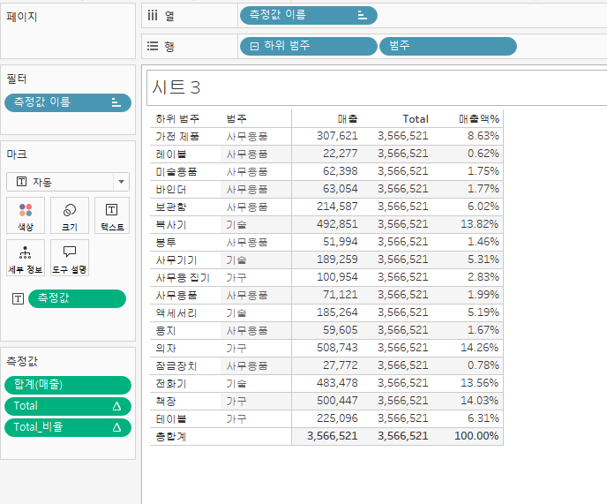Select the 용지 row label
Image resolution: width=607 pixels, height=504 pixels.
click(x=166, y=331)
